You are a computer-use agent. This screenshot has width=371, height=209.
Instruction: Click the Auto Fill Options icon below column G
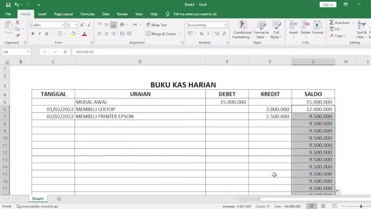click(x=339, y=192)
